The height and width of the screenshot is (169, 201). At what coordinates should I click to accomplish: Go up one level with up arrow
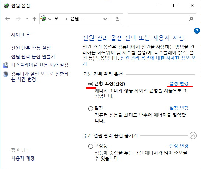35,19
